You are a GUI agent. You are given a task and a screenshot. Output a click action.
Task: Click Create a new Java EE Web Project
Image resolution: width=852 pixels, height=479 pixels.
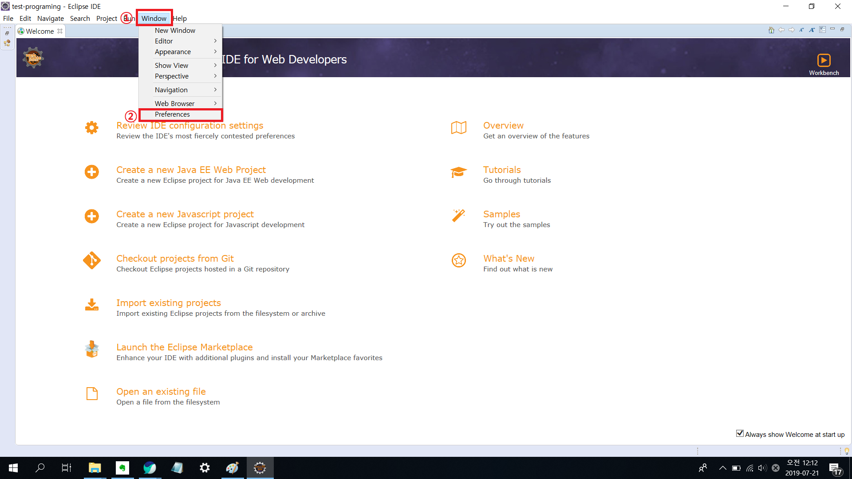191,170
